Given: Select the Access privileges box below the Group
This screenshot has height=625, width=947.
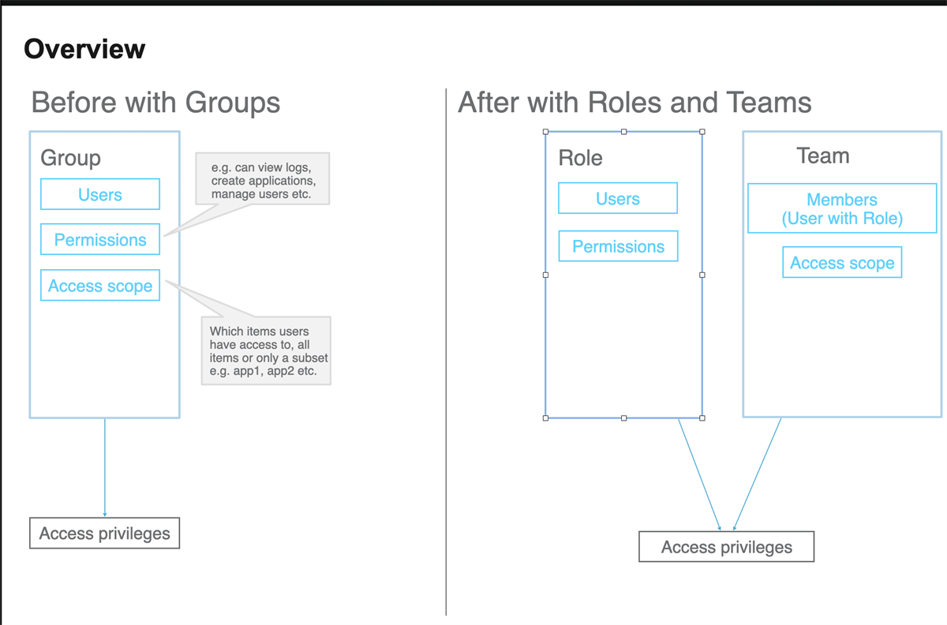Looking at the screenshot, I should click(105, 533).
